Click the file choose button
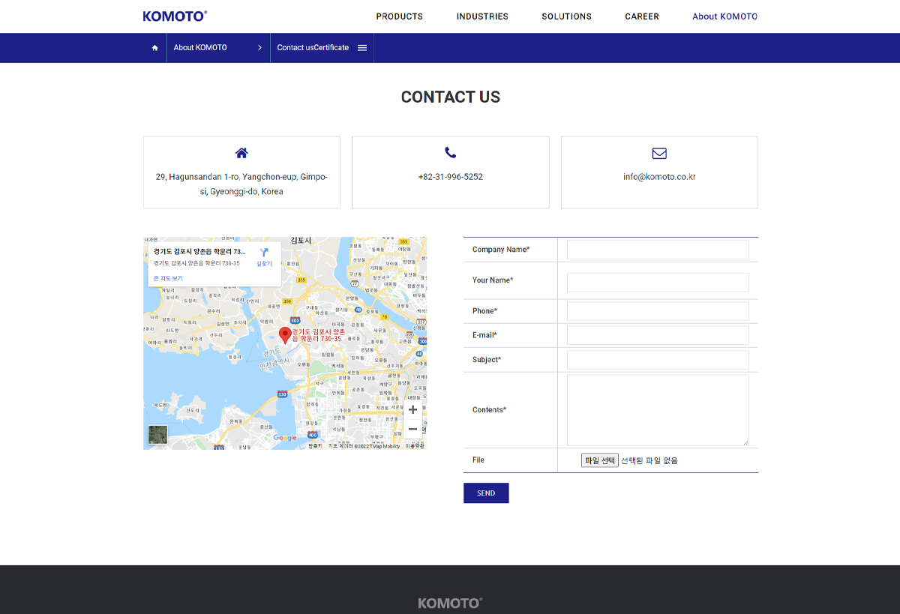This screenshot has height=614, width=900. (599, 460)
